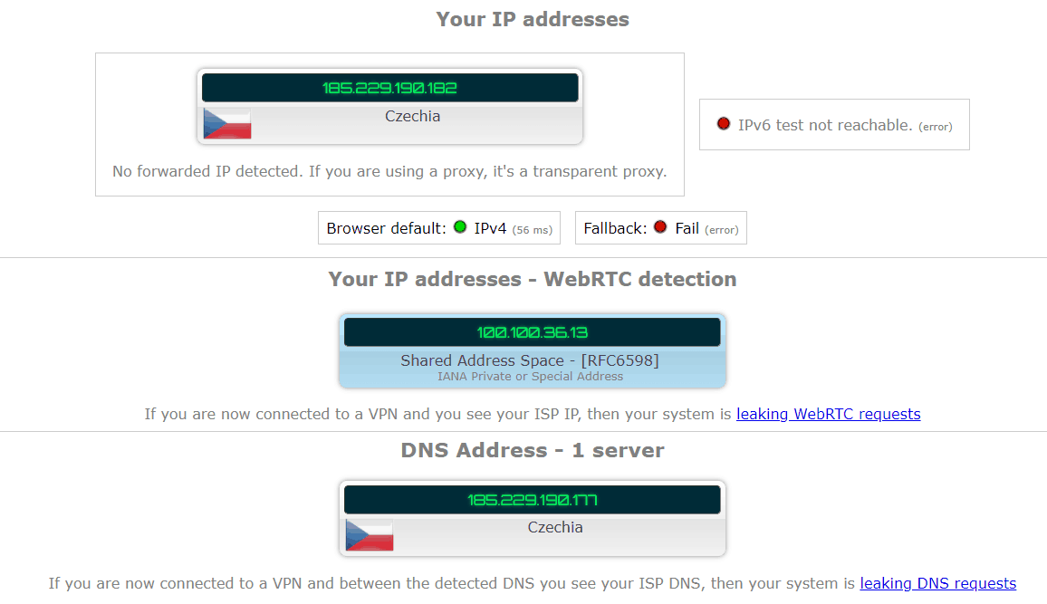Click the Czechia label under main IP
1047x604 pixels.
(x=413, y=116)
